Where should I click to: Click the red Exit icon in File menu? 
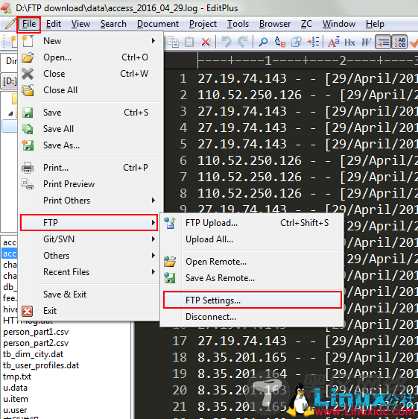[28, 311]
